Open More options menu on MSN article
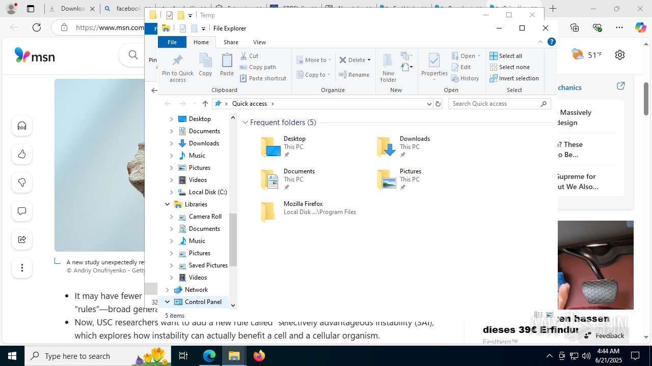Screen dimensions: 652x366 [22, 268]
